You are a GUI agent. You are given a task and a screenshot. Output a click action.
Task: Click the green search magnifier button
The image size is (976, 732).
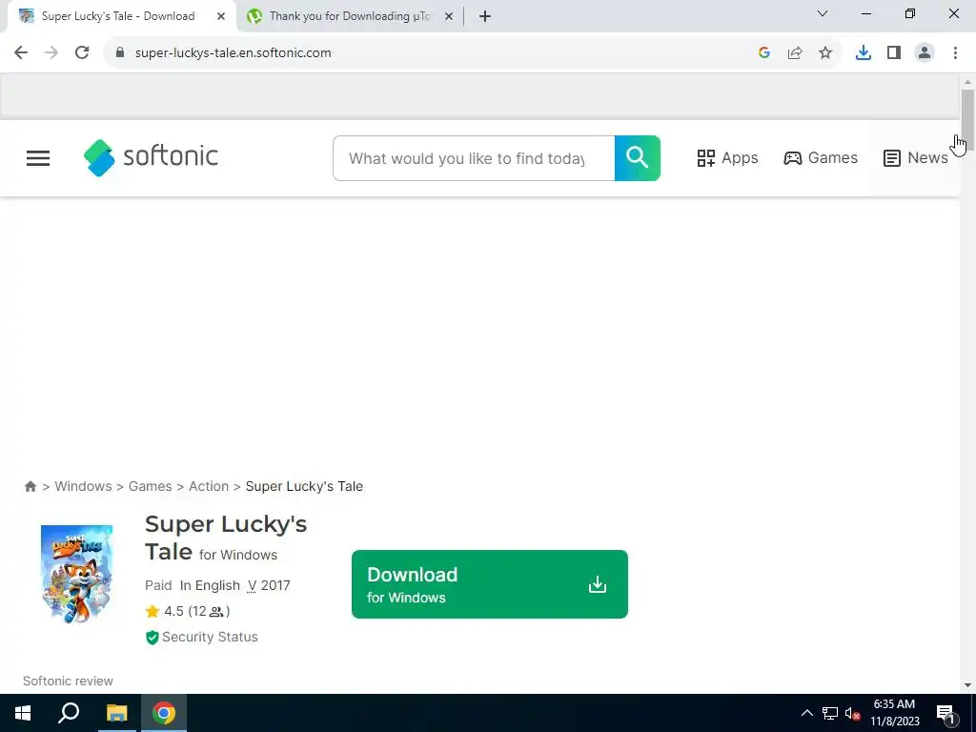click(x=637, y=158)
